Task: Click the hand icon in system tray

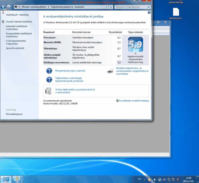Action: point(149,179)
